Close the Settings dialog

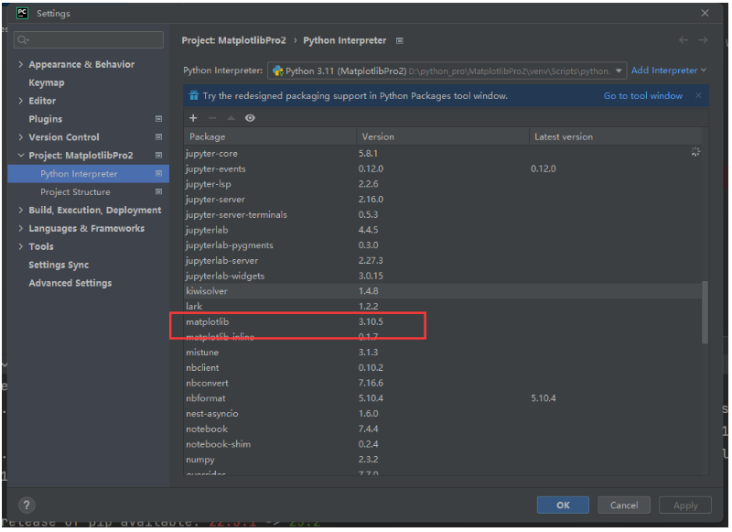click(x=705, y=13)
